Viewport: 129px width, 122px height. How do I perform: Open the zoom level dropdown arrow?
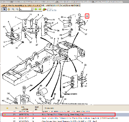click(x=32, y=9)
